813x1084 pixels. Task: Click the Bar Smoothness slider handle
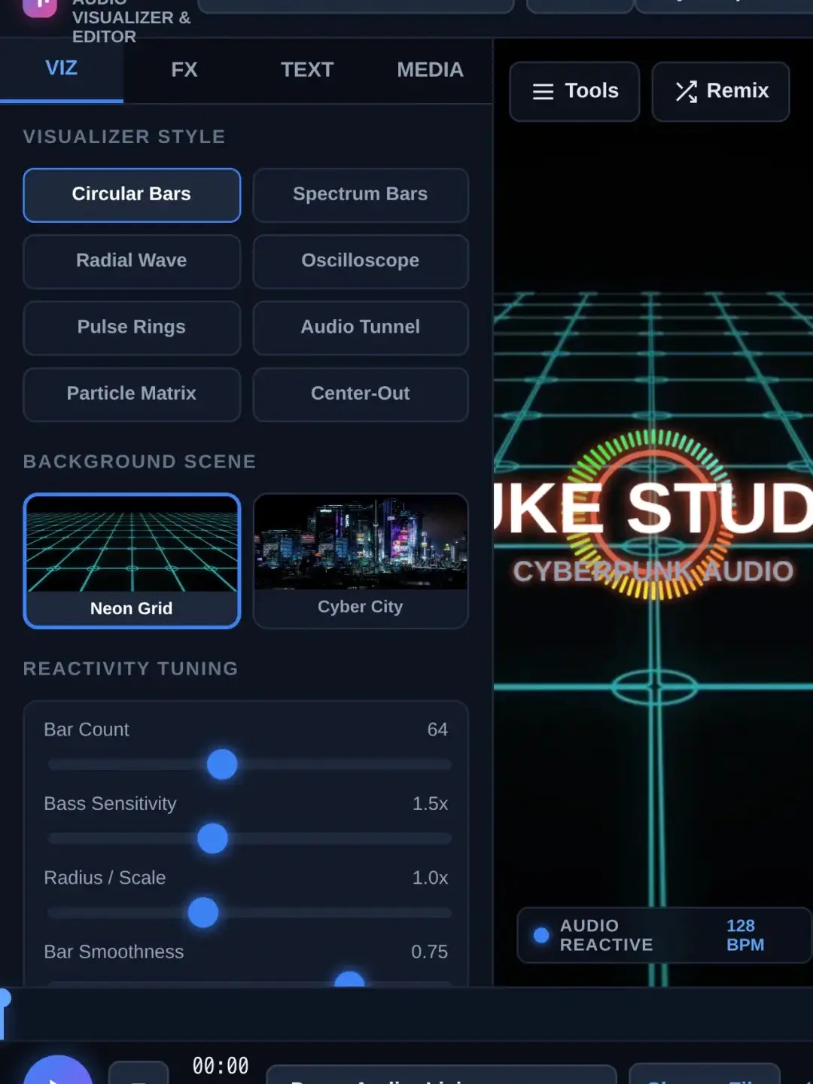(349, 981)
